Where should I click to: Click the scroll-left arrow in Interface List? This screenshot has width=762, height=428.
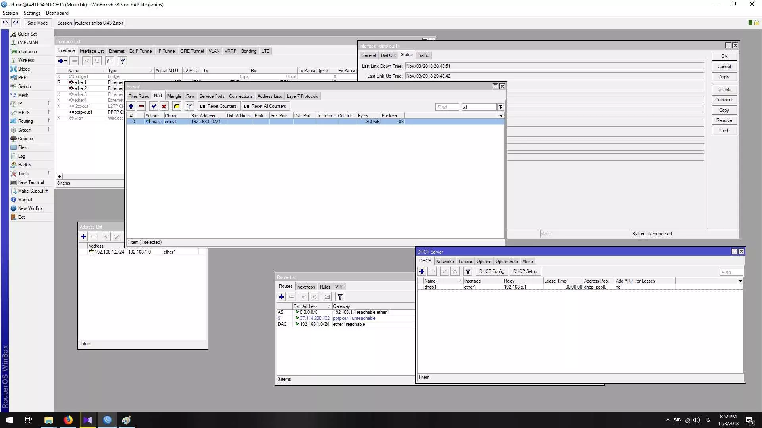click(x=60, y=176)
